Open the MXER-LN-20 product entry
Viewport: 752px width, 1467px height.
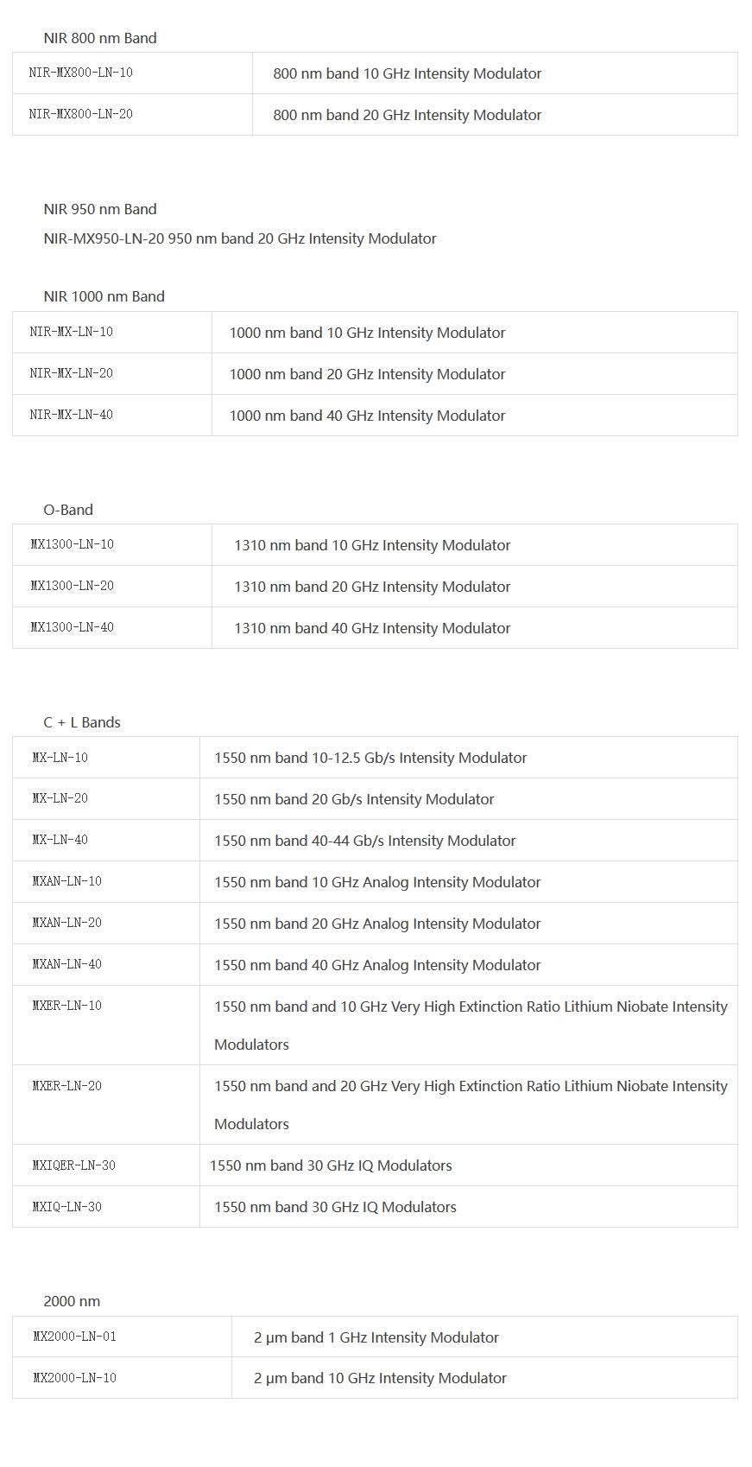click(x=67, y=1086)
